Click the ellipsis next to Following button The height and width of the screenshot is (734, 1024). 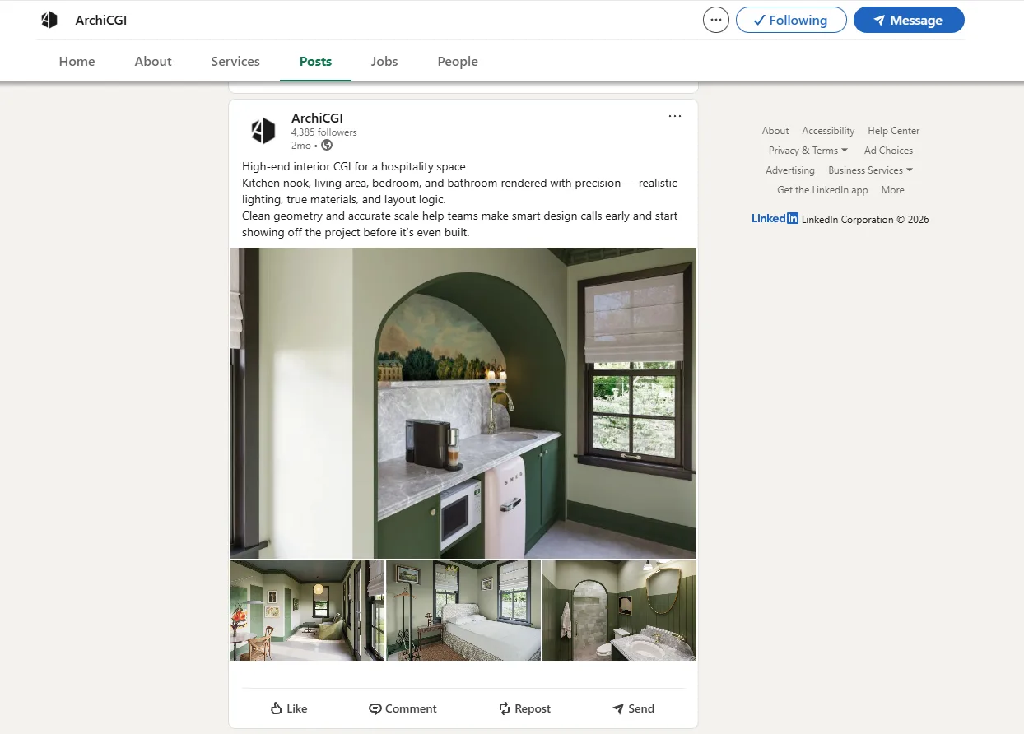(x=715, y=20)
